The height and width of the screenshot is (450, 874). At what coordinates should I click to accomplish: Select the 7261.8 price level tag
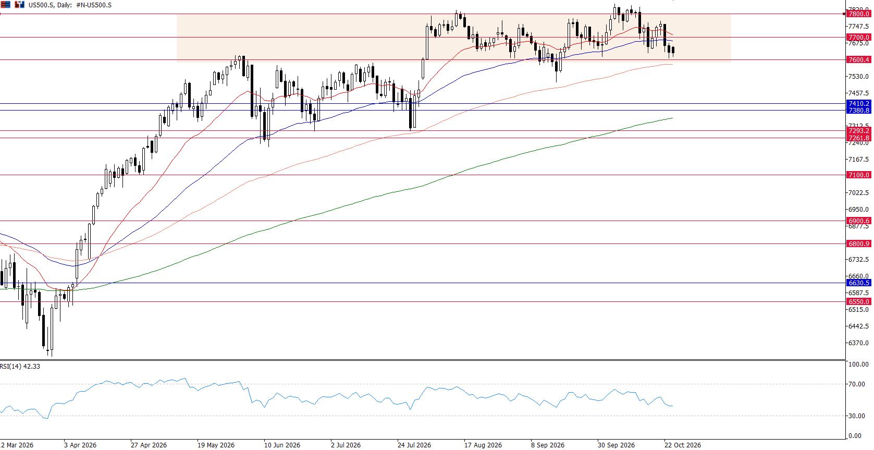[x=858, y=138]
